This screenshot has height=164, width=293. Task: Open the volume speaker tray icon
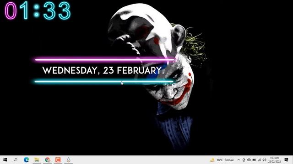pyautogui.click(x=265, y=160)
